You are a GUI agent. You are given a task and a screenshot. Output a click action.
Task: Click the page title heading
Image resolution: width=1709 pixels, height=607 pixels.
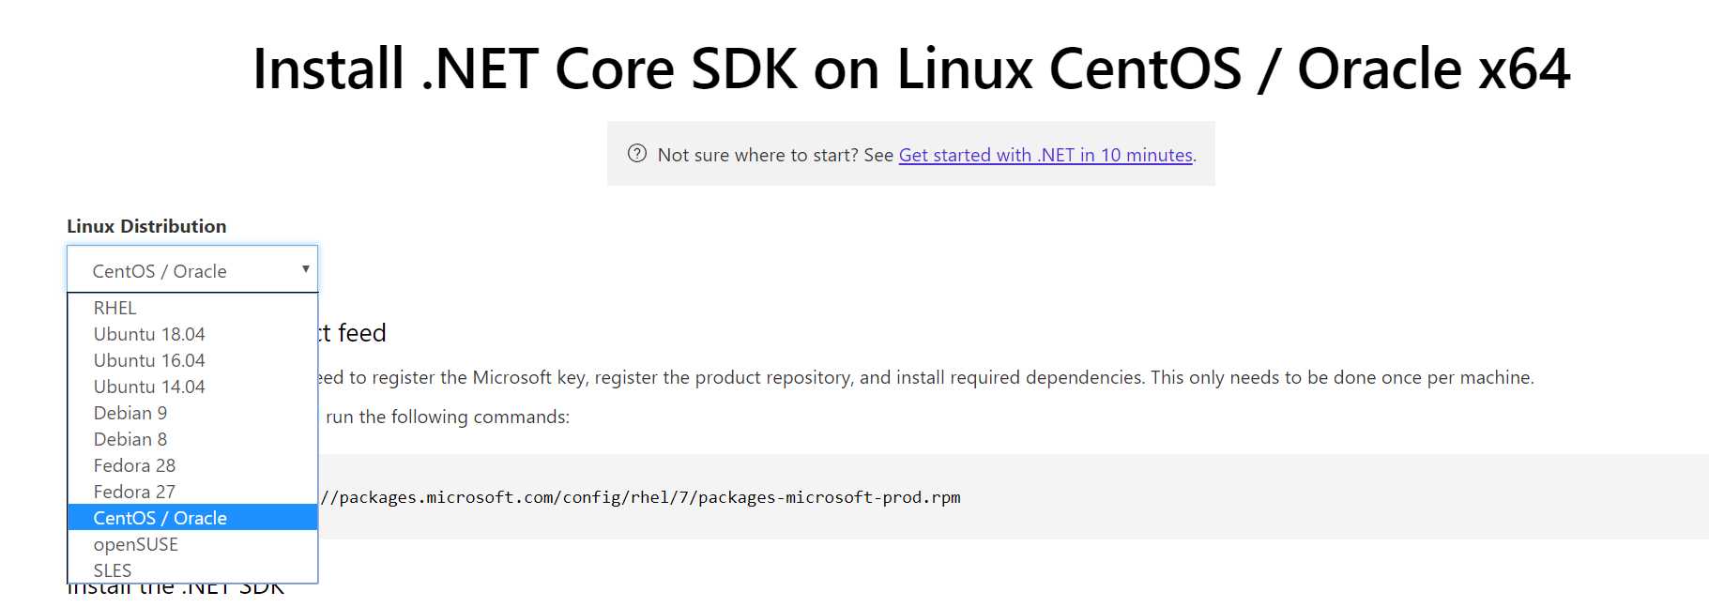911,68
